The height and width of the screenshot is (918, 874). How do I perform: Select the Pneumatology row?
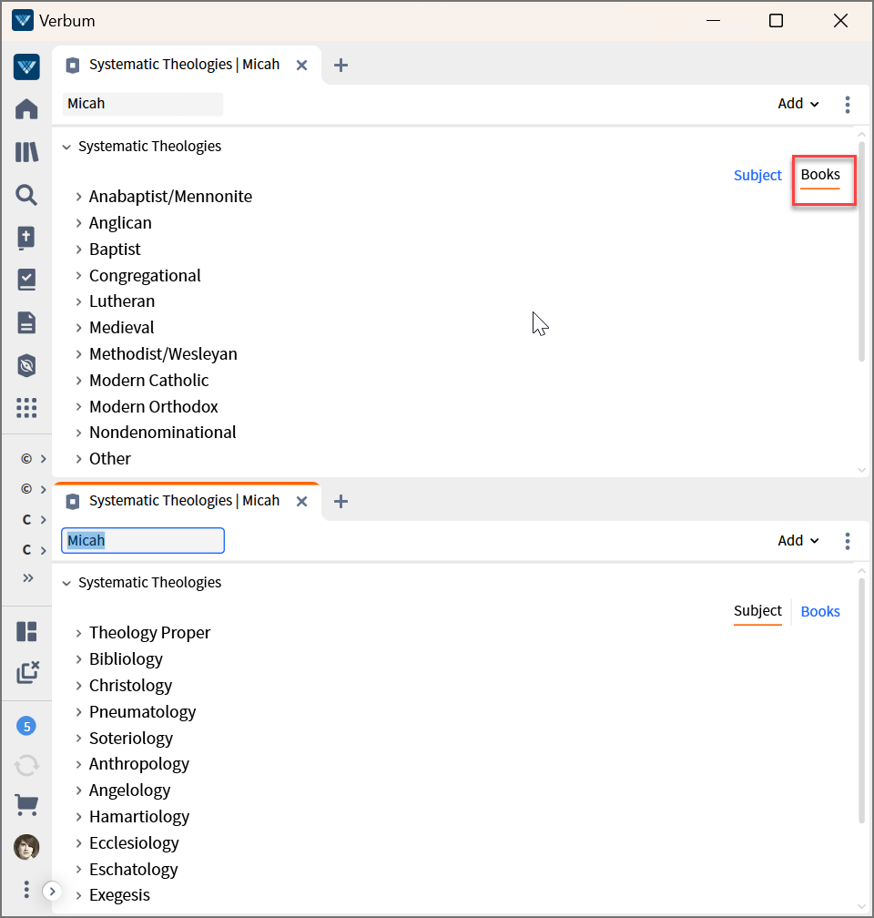click(x=142, y=712)
